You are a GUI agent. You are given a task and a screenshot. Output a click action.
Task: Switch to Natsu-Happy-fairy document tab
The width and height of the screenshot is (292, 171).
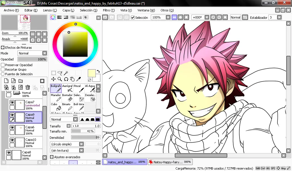pos(170,162)
